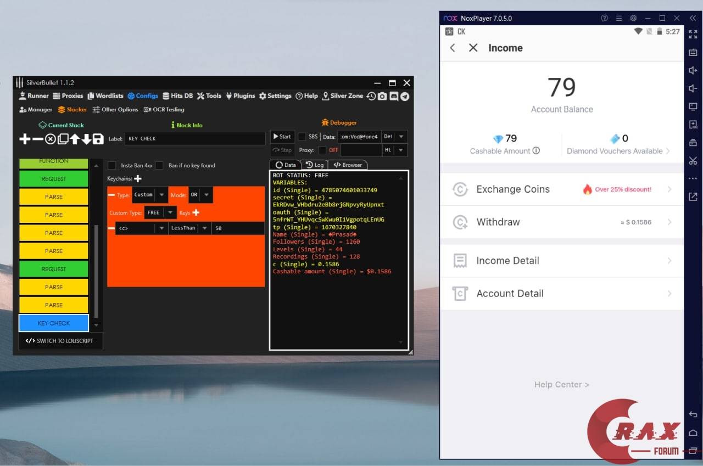
Task: Open the Exchange Coins row
Action: pos(562,189)
